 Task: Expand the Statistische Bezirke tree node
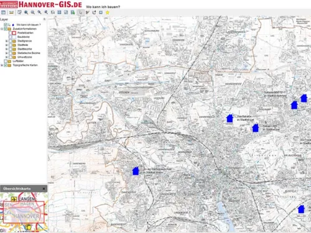[x=6, y=53]
